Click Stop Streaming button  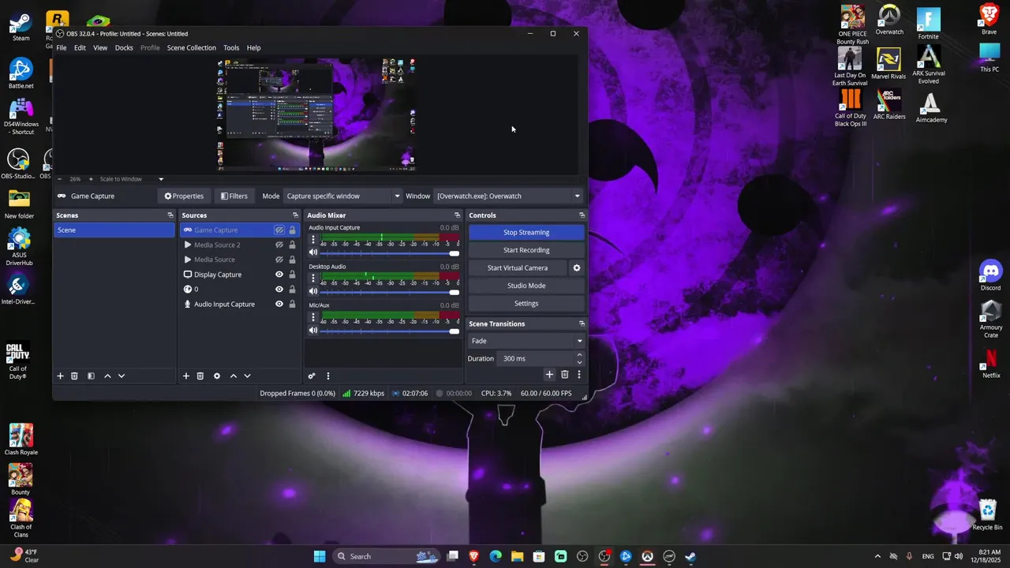[526, 233]
